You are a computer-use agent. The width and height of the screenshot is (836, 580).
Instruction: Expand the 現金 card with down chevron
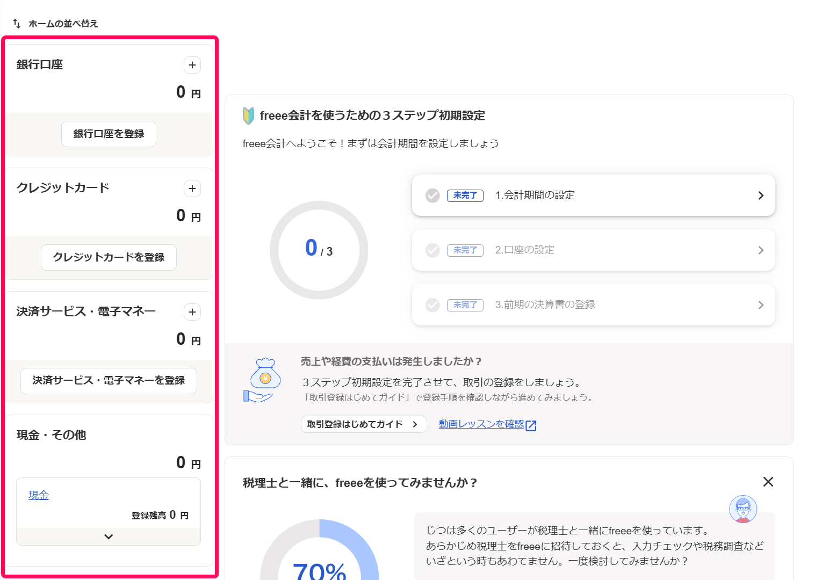[x=109, y=536]
